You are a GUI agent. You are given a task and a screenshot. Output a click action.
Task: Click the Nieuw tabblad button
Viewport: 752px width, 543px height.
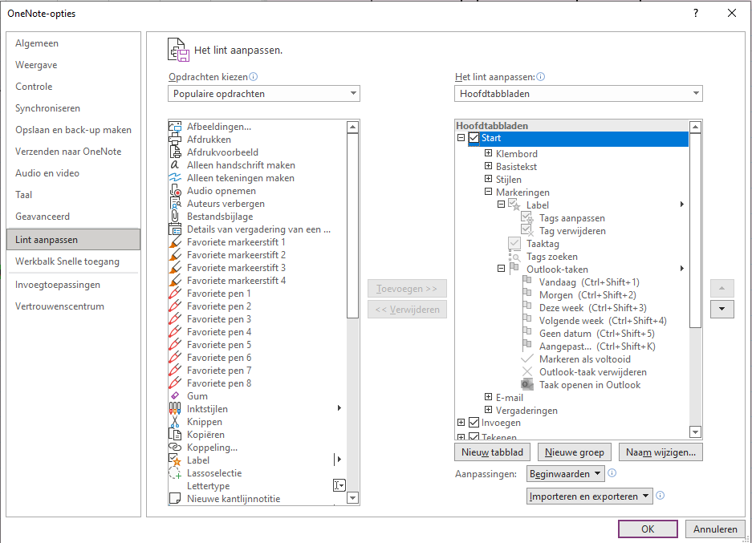492,452
